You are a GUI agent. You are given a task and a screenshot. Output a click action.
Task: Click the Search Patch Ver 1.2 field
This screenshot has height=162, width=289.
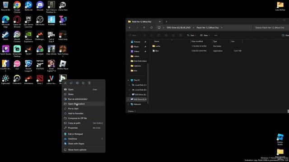(x=270, y=27)
